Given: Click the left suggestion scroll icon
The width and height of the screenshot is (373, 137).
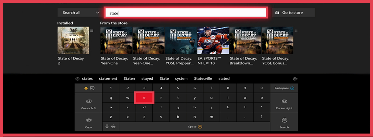Looking at the screenshot, I should 77,79.
